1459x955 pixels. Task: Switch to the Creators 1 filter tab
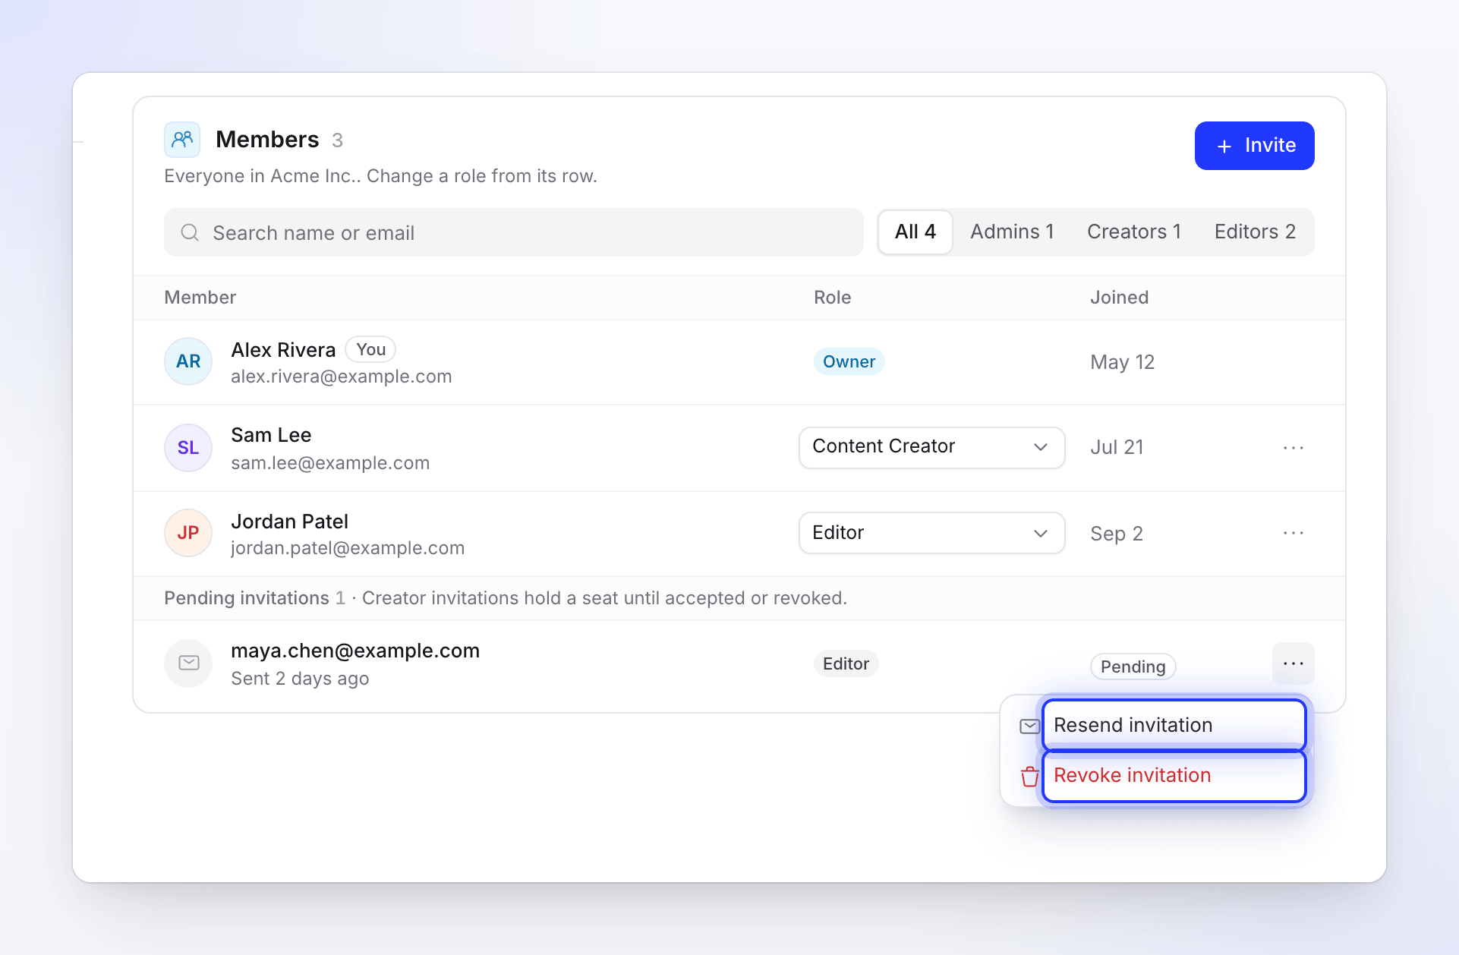coord(1134,232)
